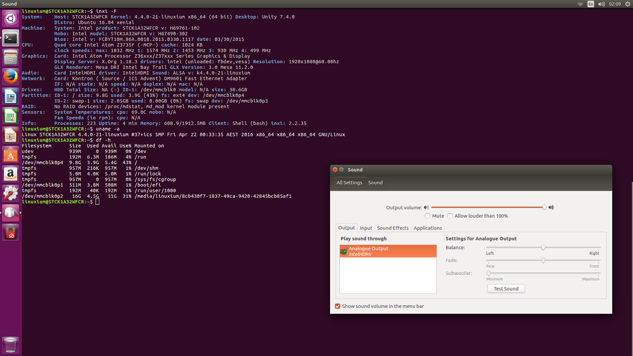Click the '1920x1080@60.00hz' resolution text
Viewport: 633px width, 356px height.
click(314, 62)
